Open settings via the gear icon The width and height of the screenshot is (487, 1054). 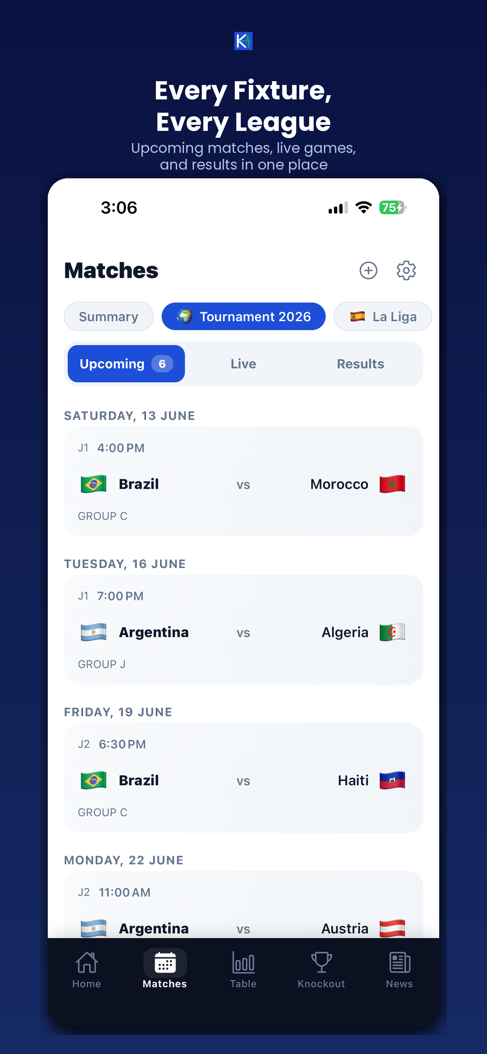(406, 271)
